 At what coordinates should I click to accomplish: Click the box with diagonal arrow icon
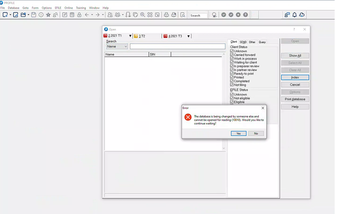coord(157,15)
